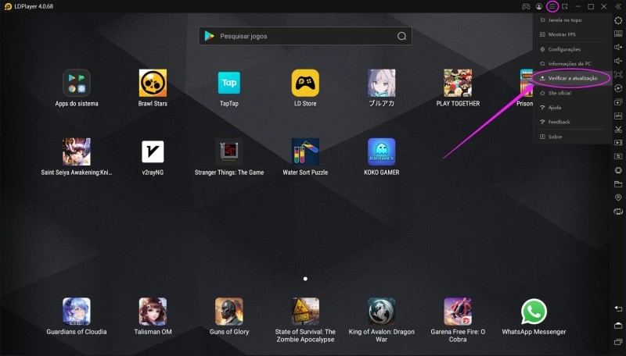Launch TapTap from the home screen
This screenshot has width=626, height=356.
(228, 83)
